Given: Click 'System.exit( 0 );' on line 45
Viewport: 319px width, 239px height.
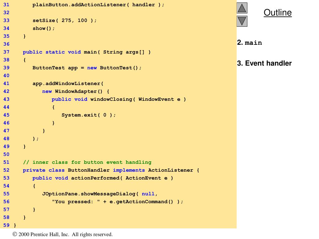Looking at the screenshot, I should pos(88,115).
